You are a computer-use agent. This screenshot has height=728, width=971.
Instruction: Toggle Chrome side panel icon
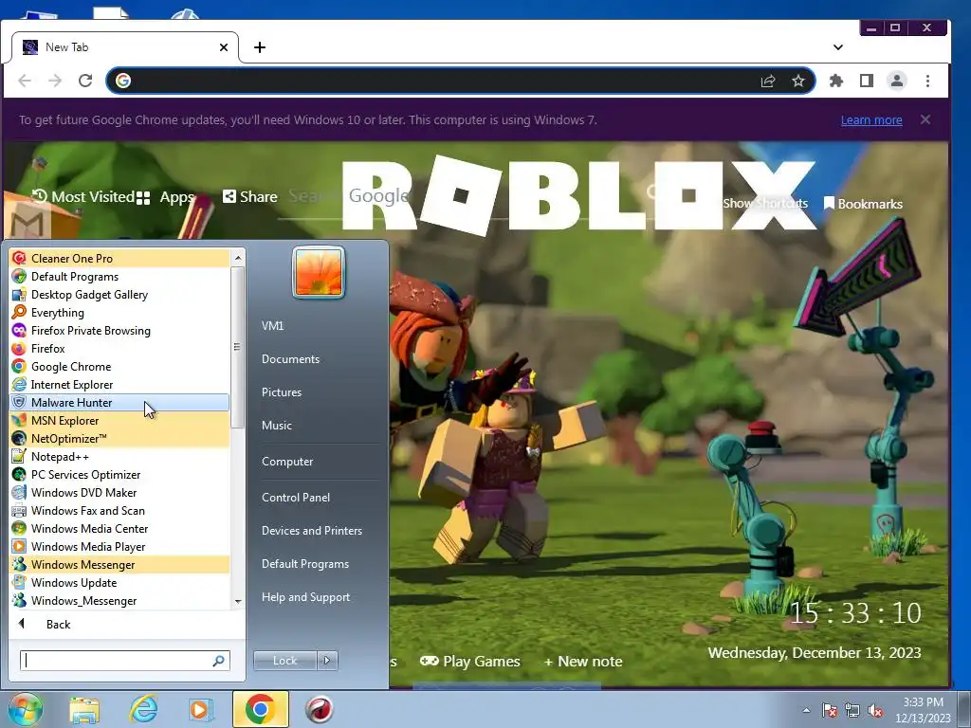point(867,81)
